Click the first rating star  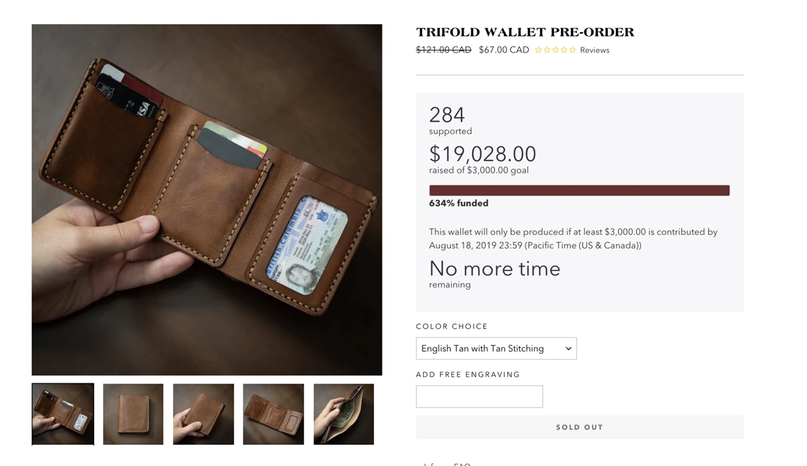(539, 50)
